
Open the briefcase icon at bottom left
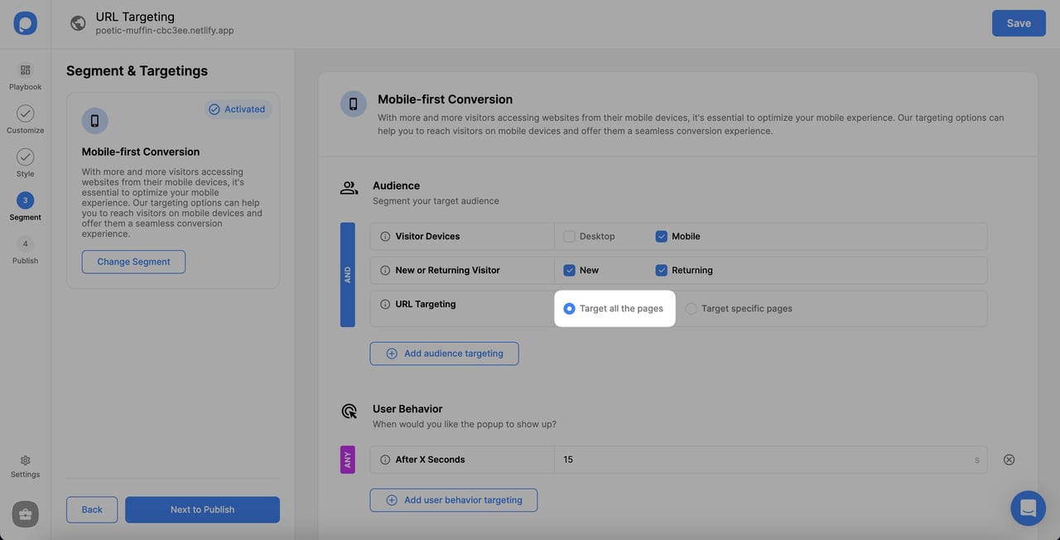click(25, 513)
